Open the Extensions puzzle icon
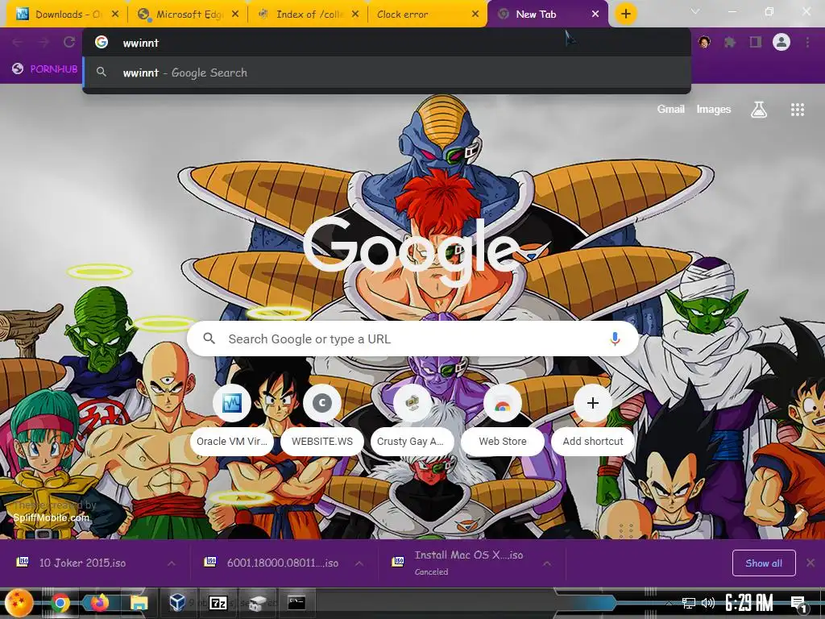Viewport: 825px width, 619px height. (x=730, y=42)
